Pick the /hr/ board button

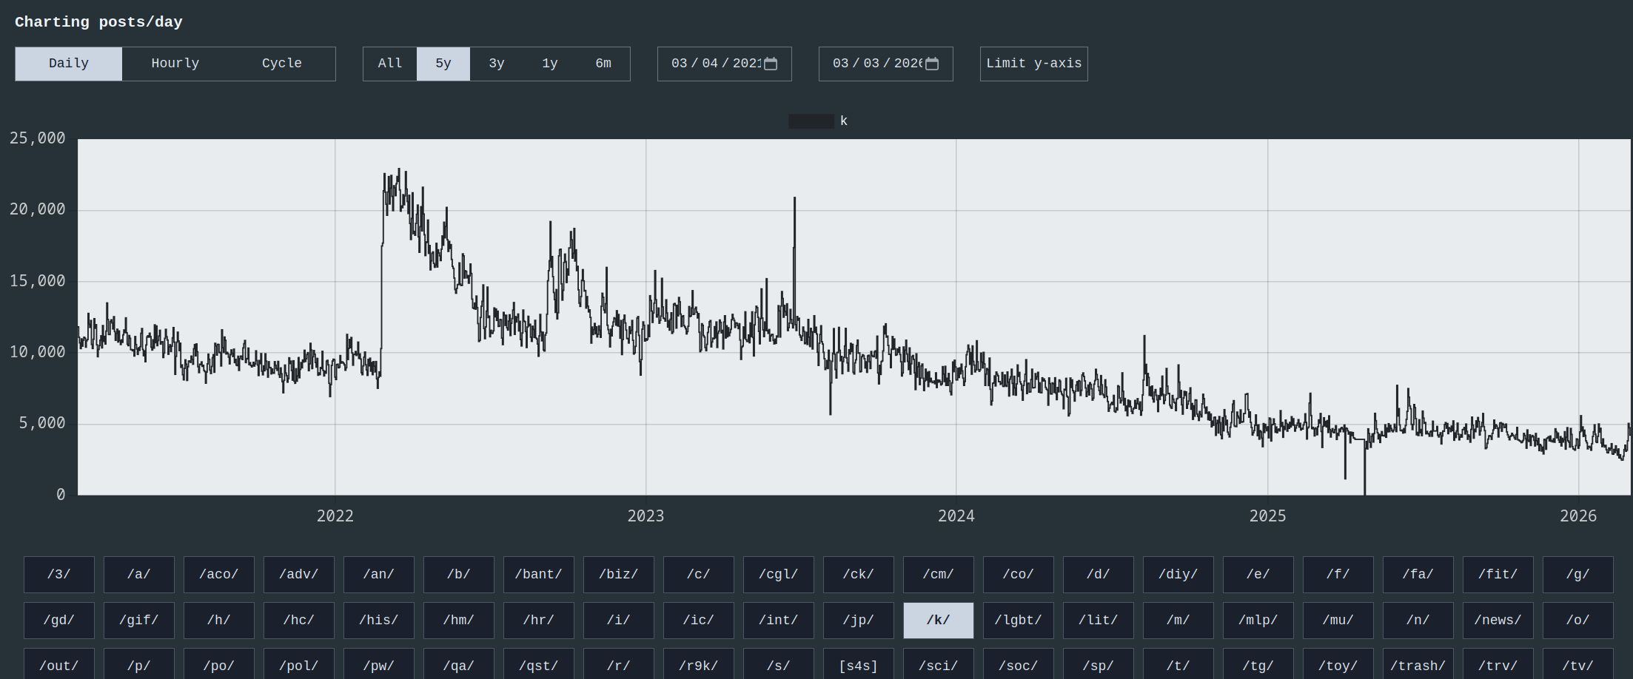click(x=539, y=621)
